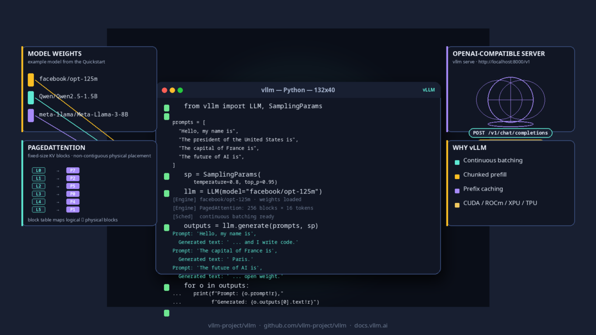Click physical block P1
Screen dimensions: 596x335
tap(73, 209)
